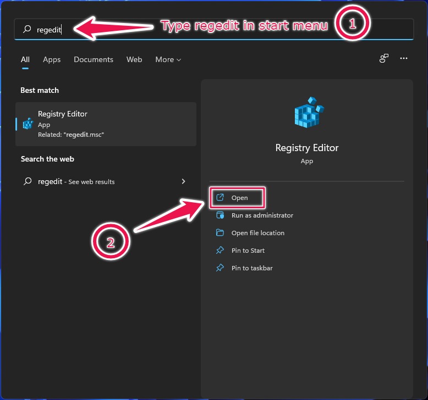The height and width of the screenshot is (400, 428).
Task: Select regedit - See web results entry
Action: [106, 181]
